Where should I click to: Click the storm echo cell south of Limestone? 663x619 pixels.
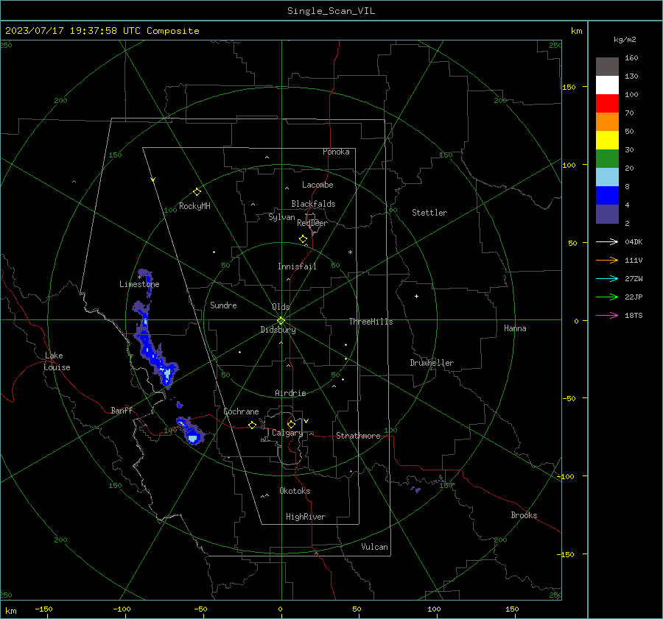(153, 342)
